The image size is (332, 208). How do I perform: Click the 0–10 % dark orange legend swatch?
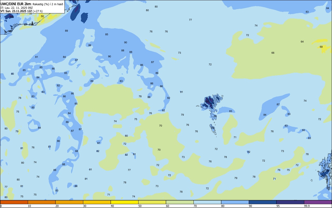pos(14,202)
